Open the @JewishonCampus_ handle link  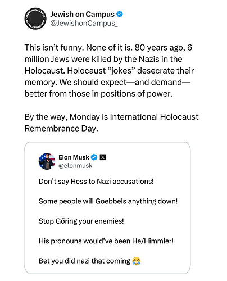(84, 23)
